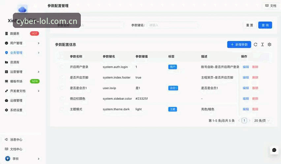
Task: Go to previous page arrow in pagination
Action: click(239, 121)
